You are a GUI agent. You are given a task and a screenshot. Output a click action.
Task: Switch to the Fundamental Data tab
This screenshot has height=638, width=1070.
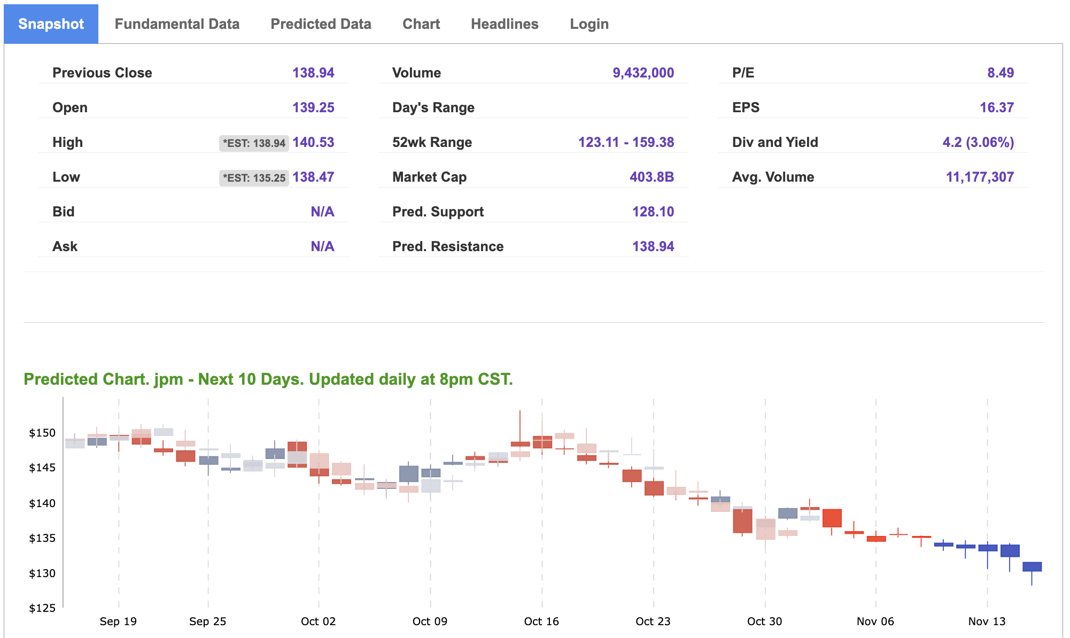click(177, 24)
